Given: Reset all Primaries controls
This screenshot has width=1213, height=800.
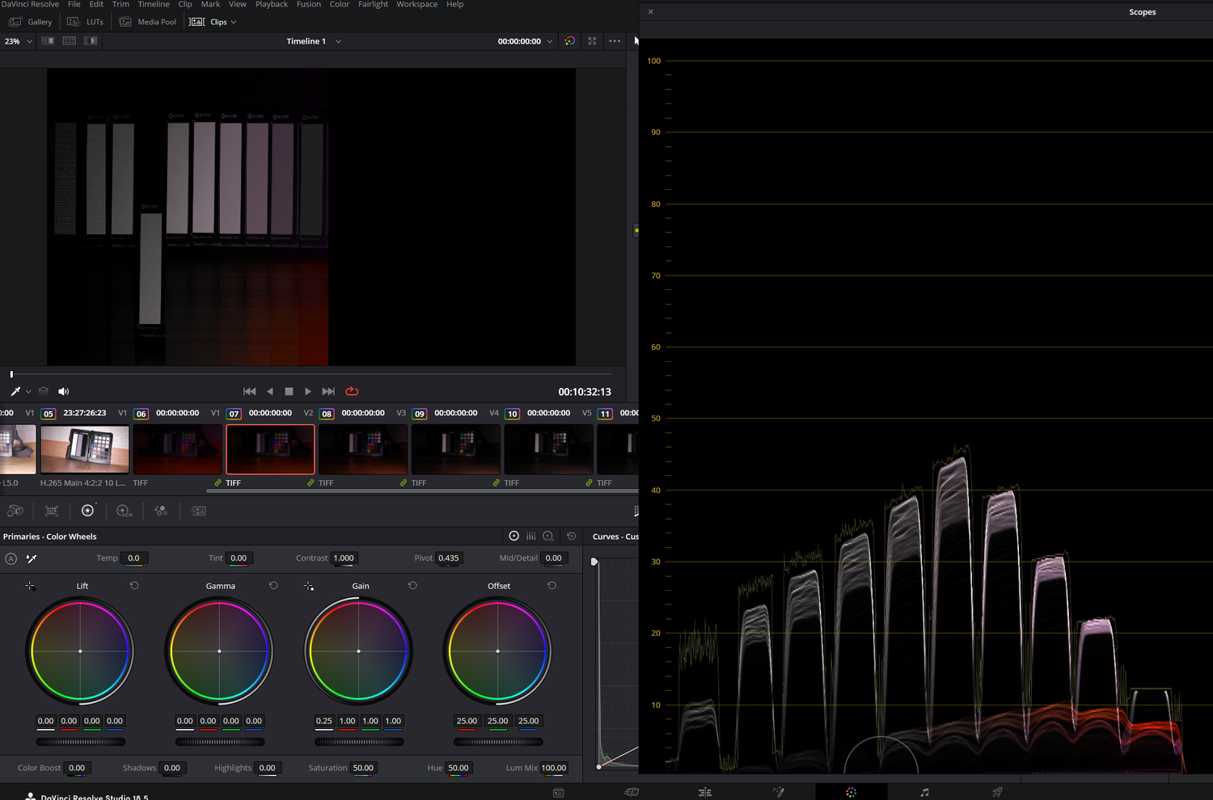Looking at the screenshot, I should 571,535.
